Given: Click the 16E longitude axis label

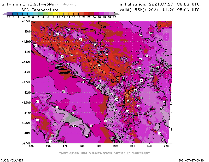Looking at the screenshot, I should point(48,146).
